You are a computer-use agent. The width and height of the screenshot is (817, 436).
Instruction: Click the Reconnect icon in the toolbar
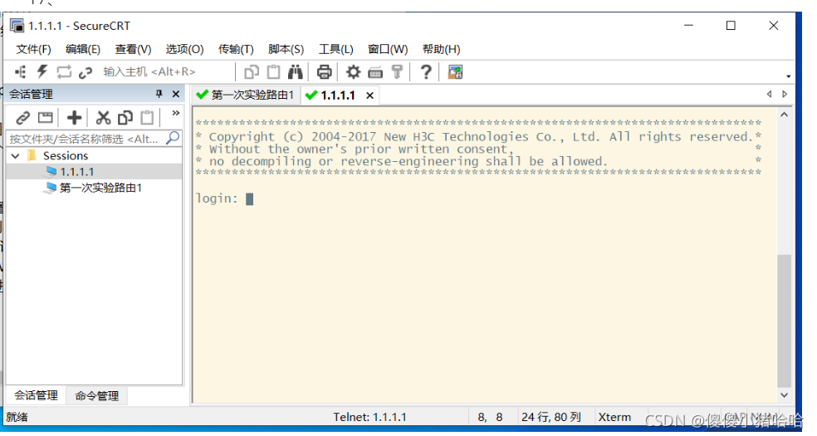pyautogui.click(x=64, y=72)
